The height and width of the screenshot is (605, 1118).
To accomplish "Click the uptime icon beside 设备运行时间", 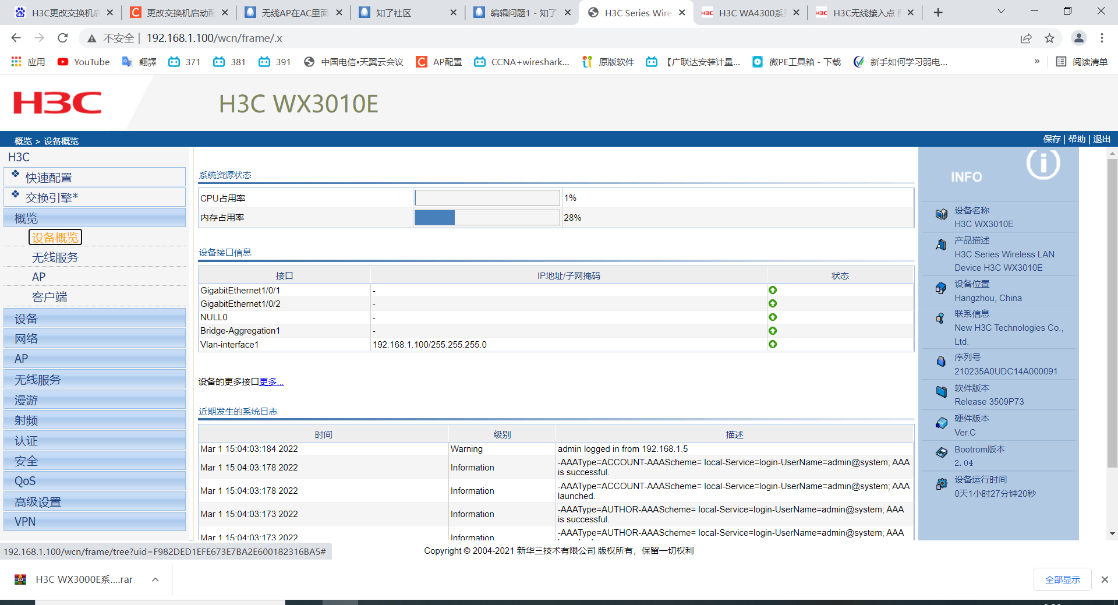I will coord(941,484).
